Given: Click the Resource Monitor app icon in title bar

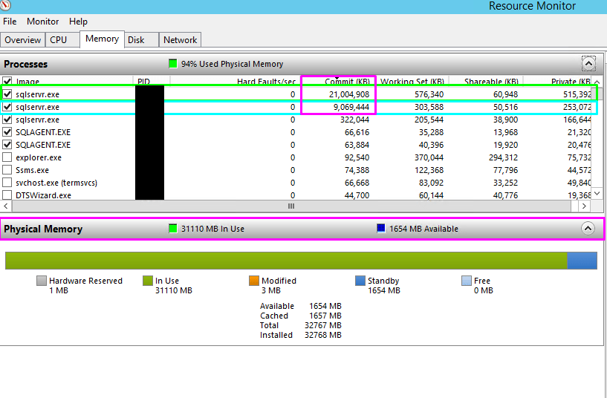Looking at the screenshot, I should (5, 5).
